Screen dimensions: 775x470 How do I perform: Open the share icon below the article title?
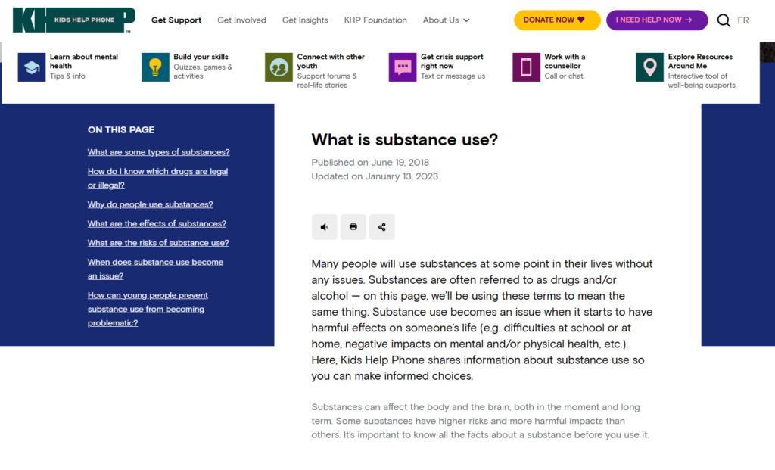pyautogui.click(x=381, y=226)
